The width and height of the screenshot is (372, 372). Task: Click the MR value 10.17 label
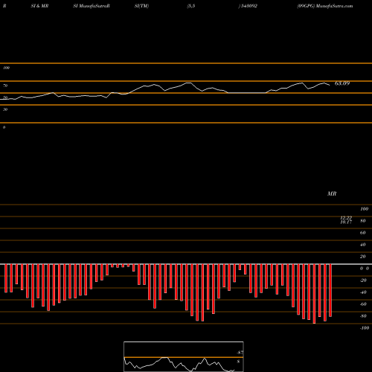[346, 222]
